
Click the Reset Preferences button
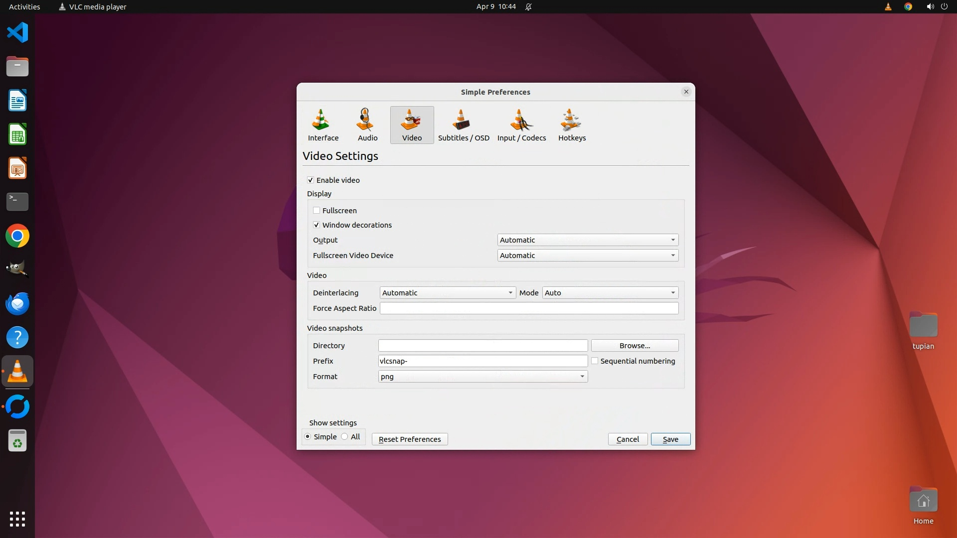(x=409, y=439)
